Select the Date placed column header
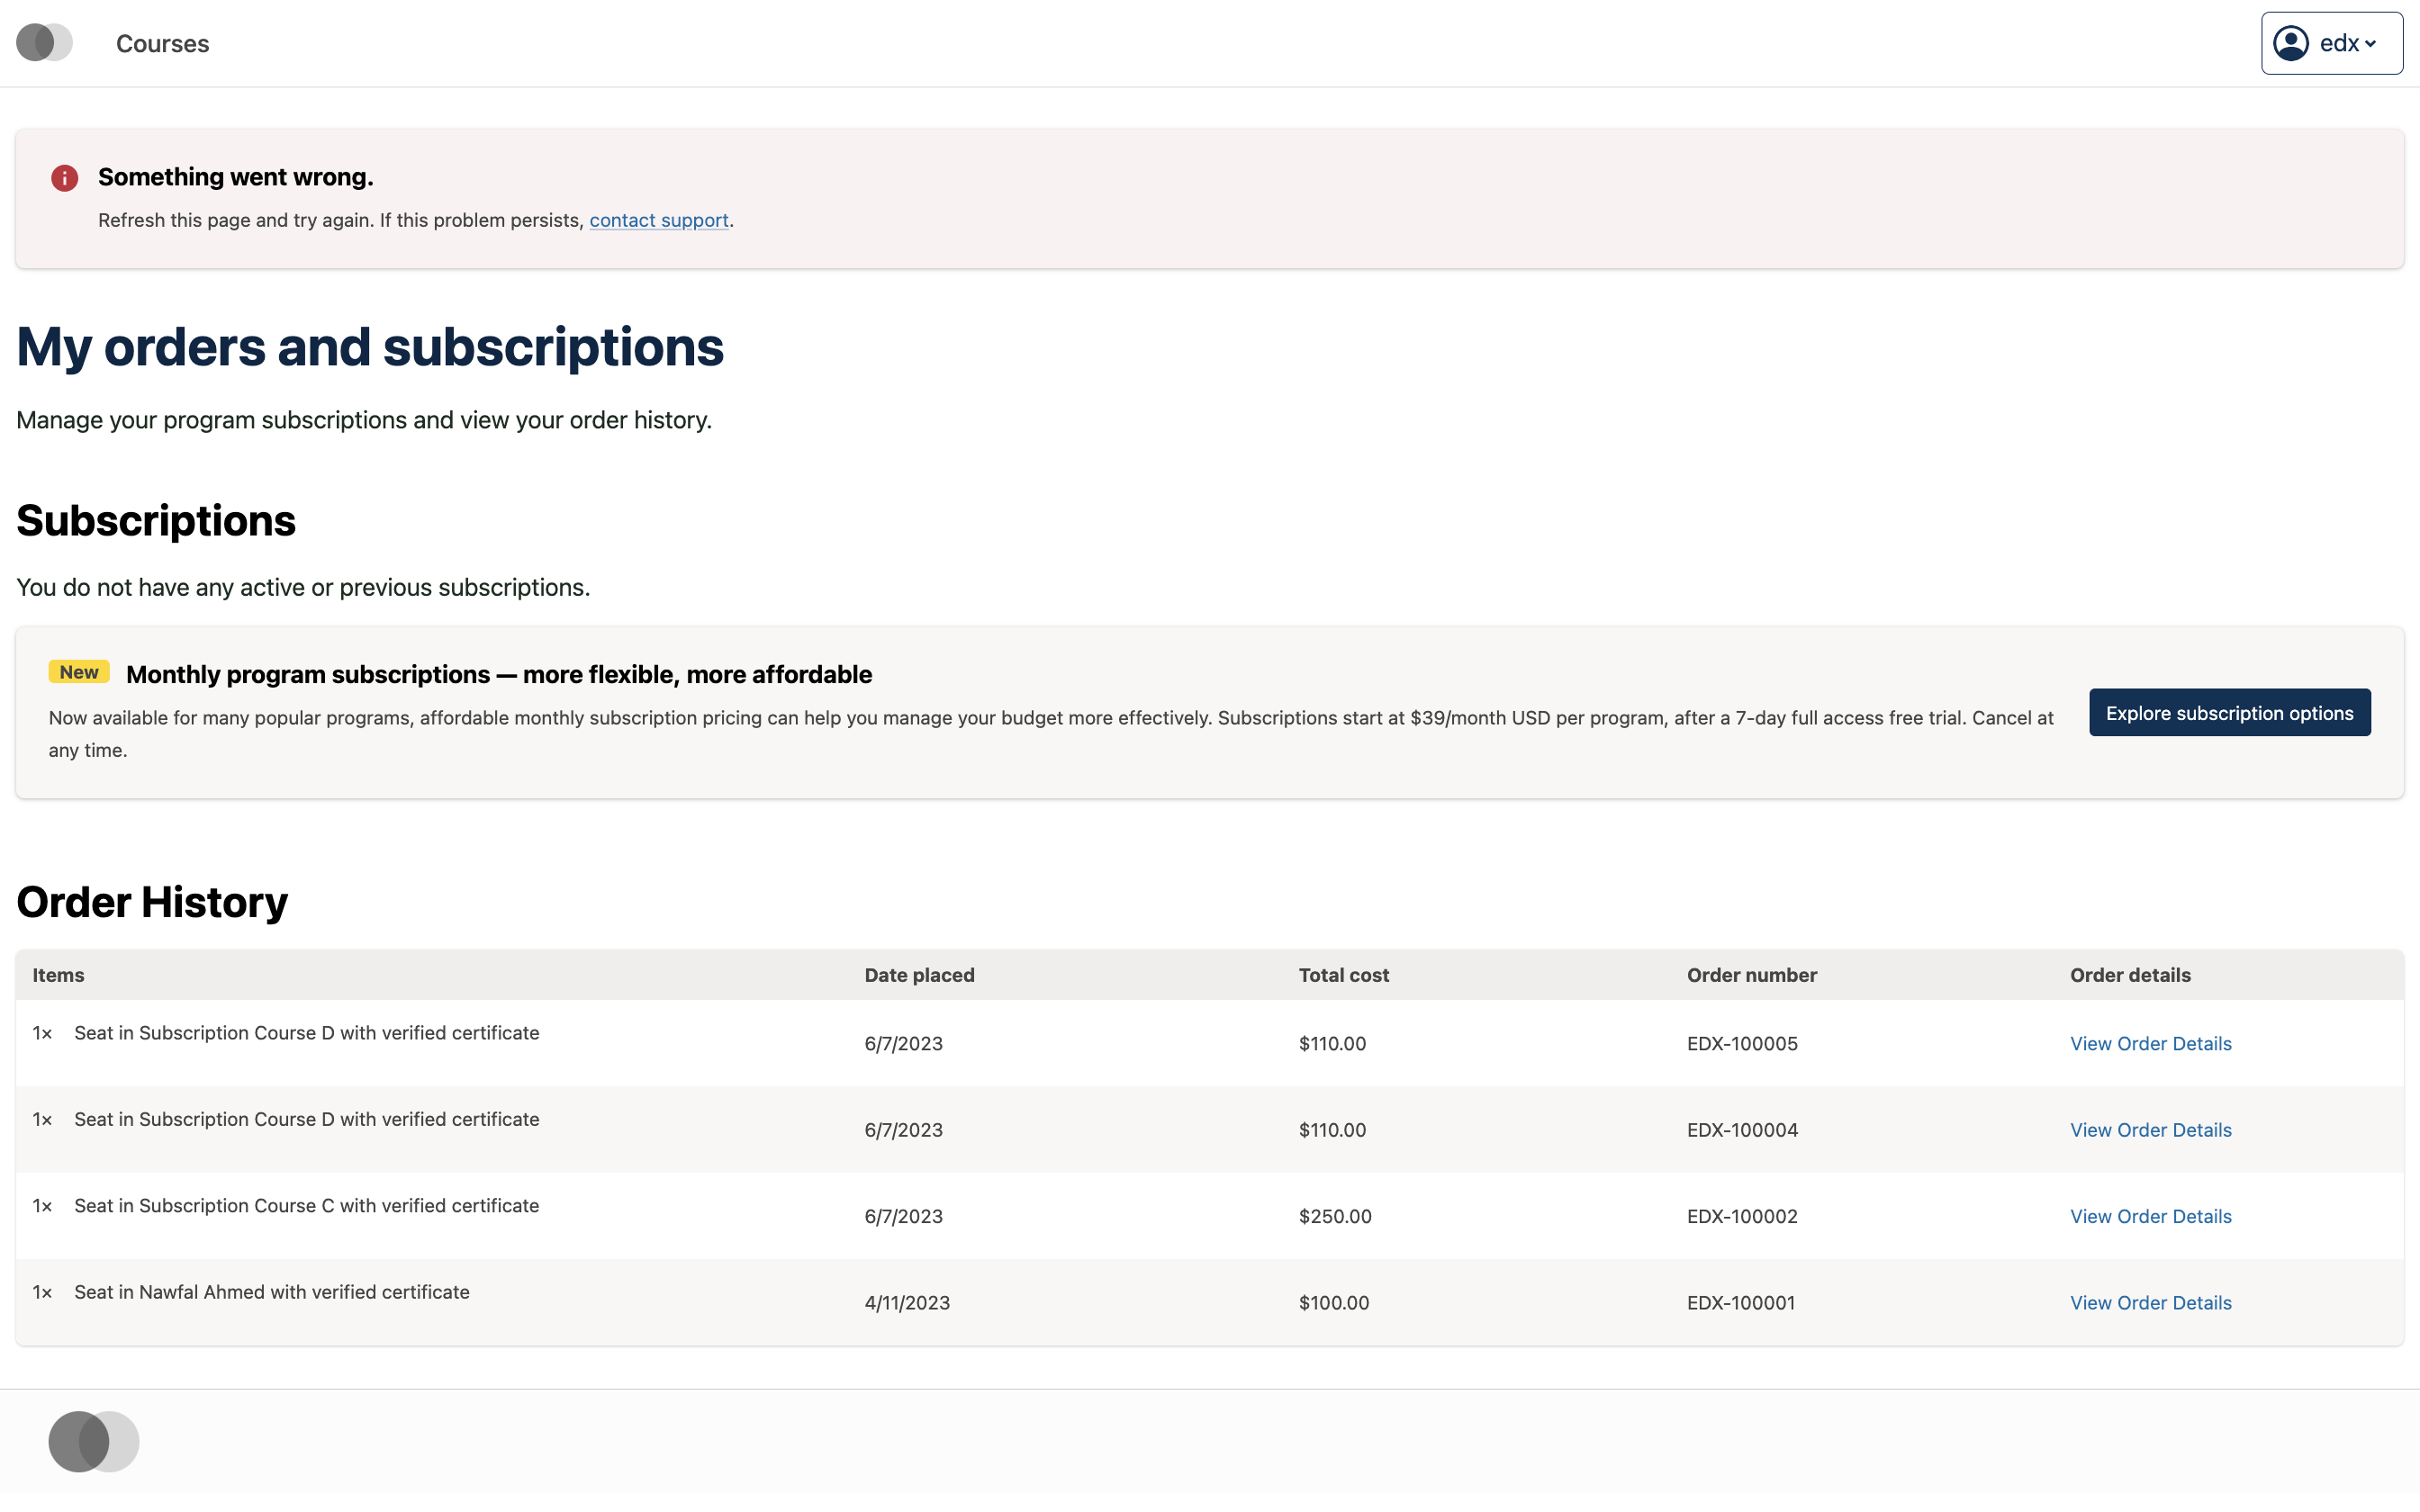Image resolution: width=2420 pixels, height=1512 pixels. 919,975
